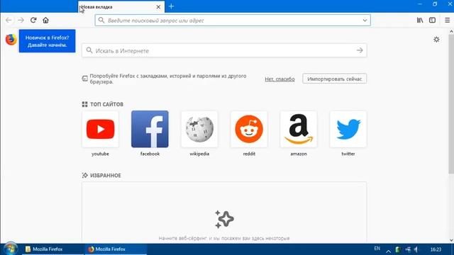Click the Нет, спасибо link
The height and width of the screenshot is (255, 454).
279,79
